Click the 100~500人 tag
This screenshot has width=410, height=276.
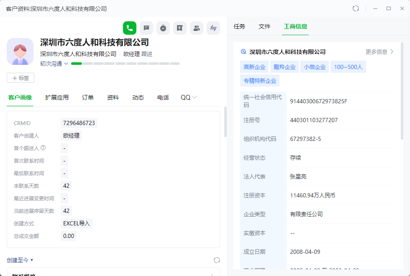[x=348, y=67]
